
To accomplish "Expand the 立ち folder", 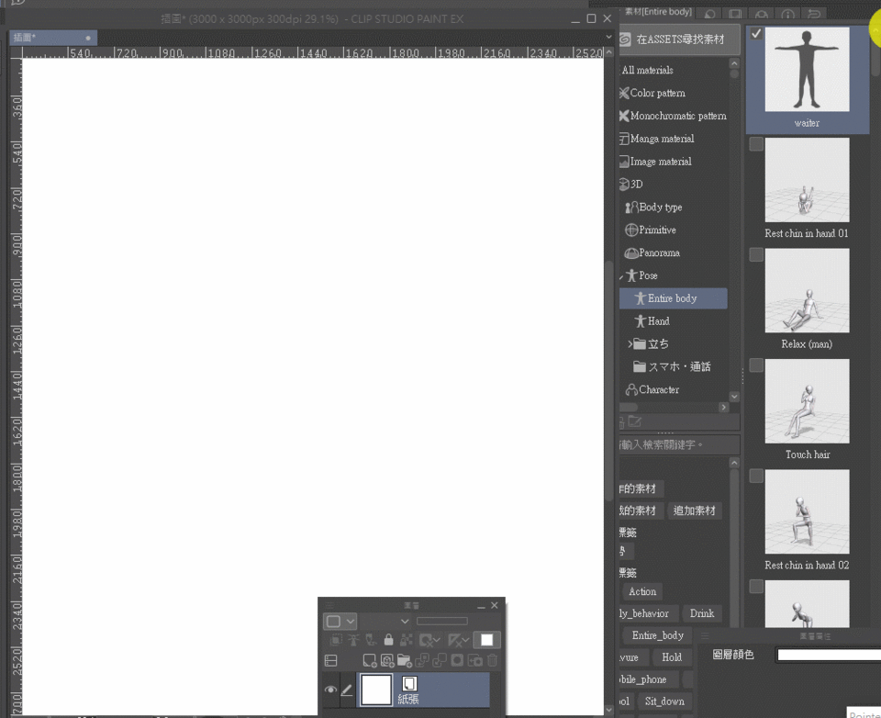I will (630, 343).
